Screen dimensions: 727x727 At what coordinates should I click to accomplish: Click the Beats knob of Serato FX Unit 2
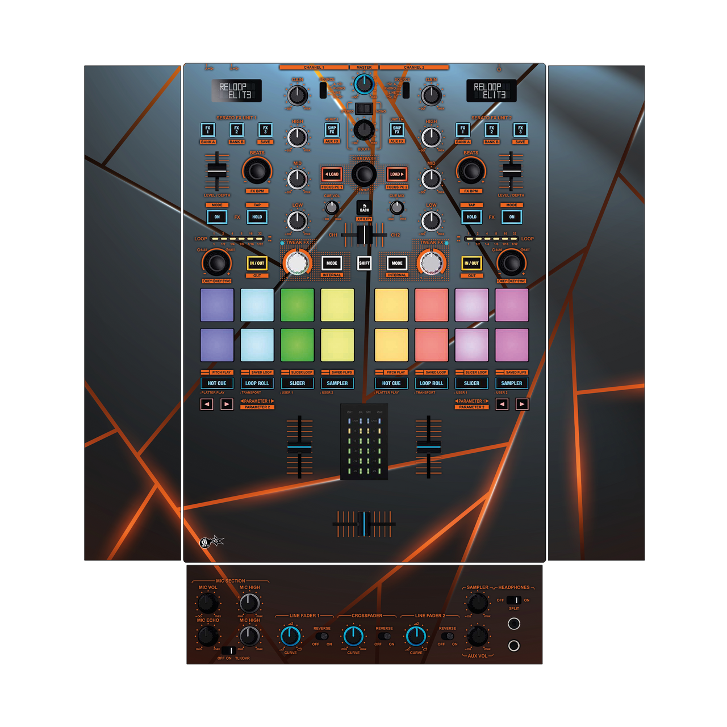pos(471,170)
